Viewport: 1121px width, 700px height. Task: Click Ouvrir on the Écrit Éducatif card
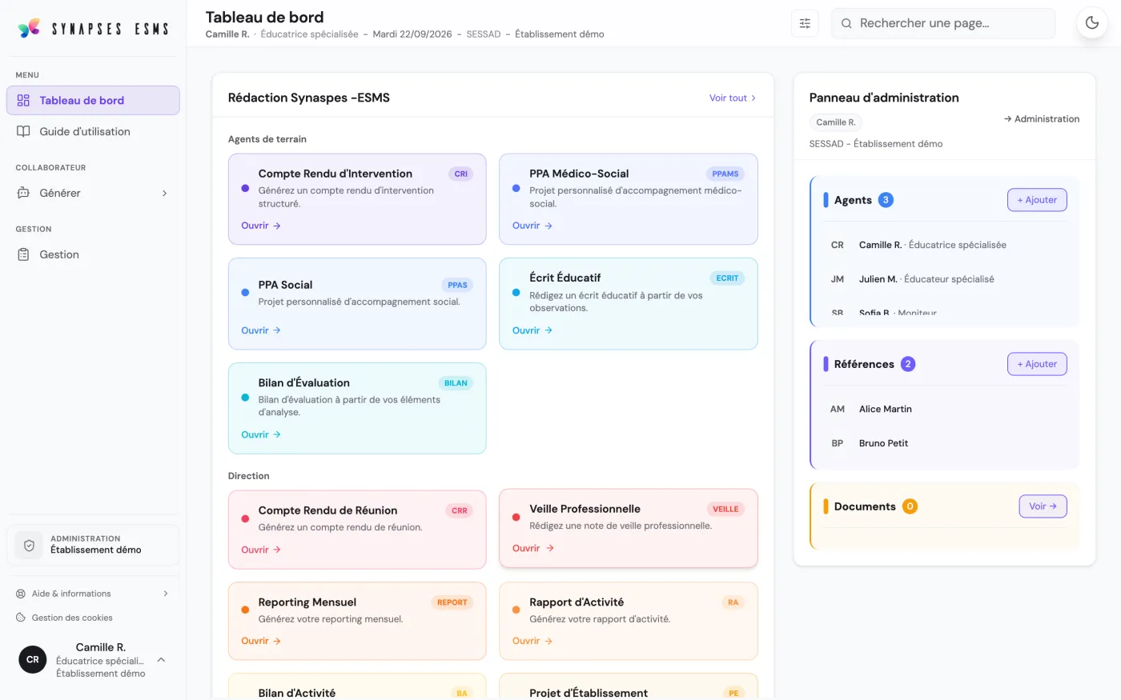pos(532,330)
